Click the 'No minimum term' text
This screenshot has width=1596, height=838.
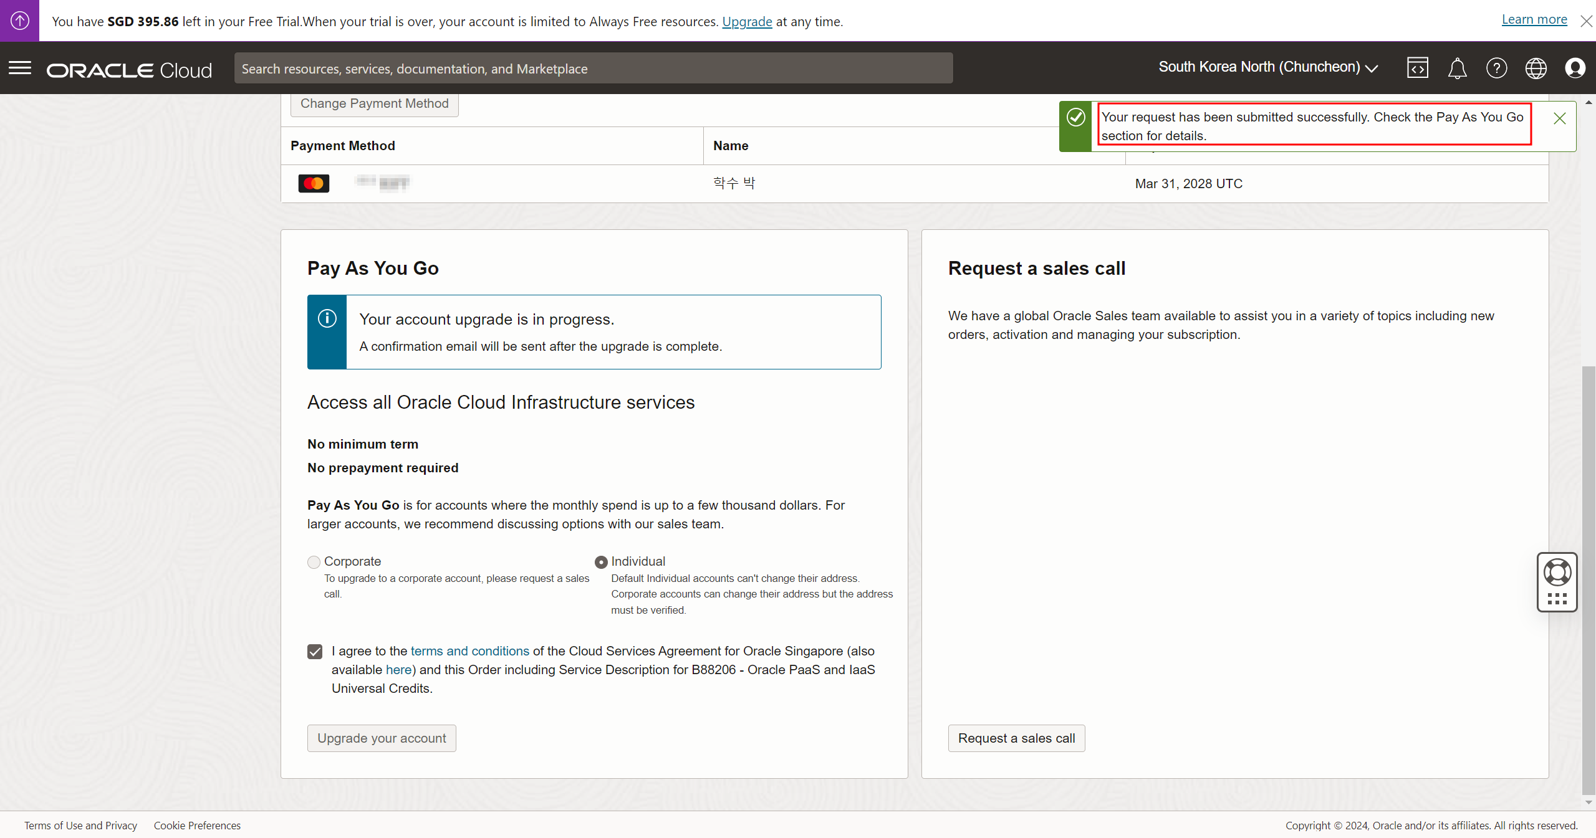pyautogui.click(x=363, y=444)
